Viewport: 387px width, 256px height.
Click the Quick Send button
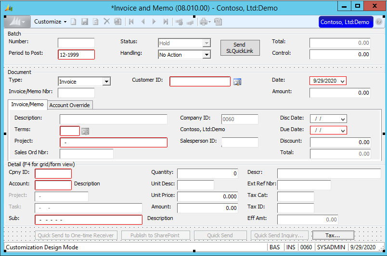220,235
